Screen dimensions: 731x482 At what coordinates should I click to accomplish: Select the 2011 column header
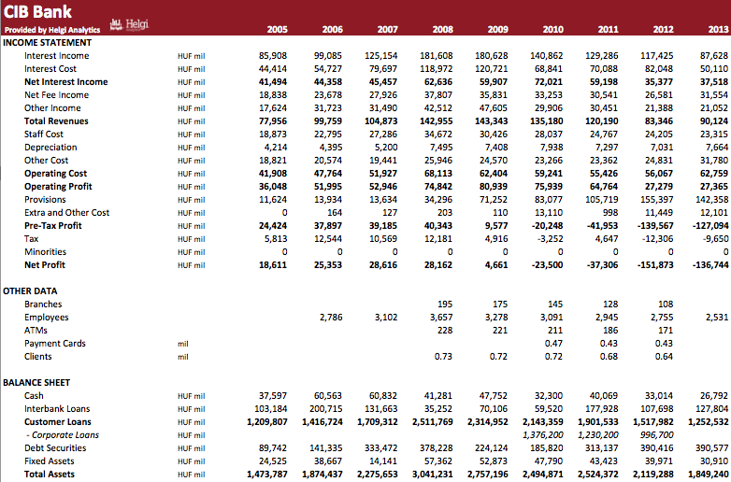click(608, 29)
